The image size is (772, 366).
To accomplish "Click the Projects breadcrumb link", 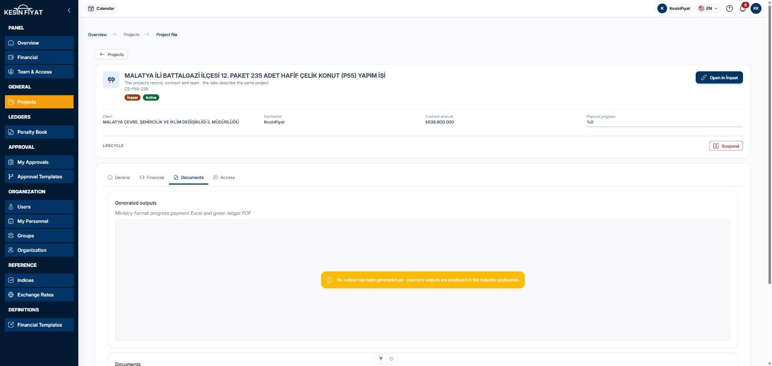I will [x=131, y=34].
